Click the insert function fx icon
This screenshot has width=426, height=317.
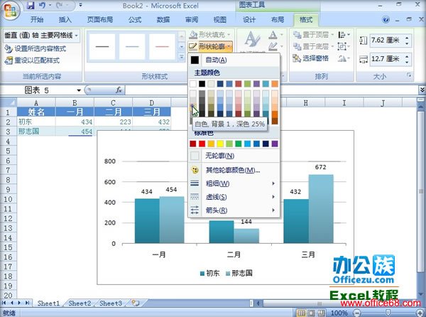(119, 90)
